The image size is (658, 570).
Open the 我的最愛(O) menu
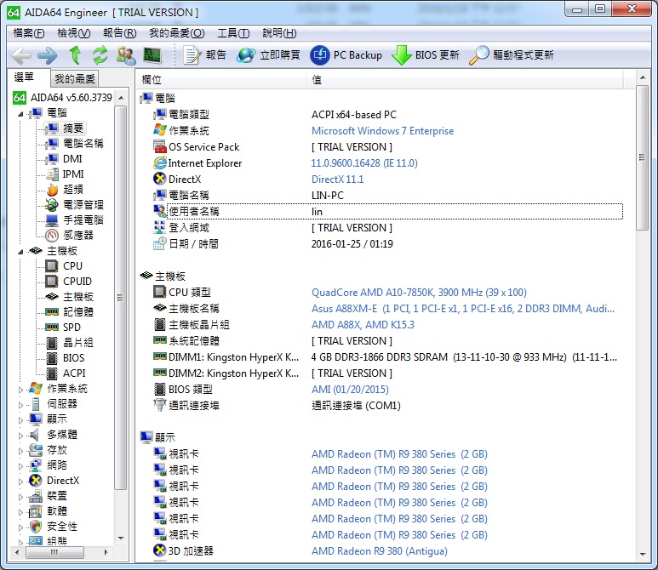point(177,32)
